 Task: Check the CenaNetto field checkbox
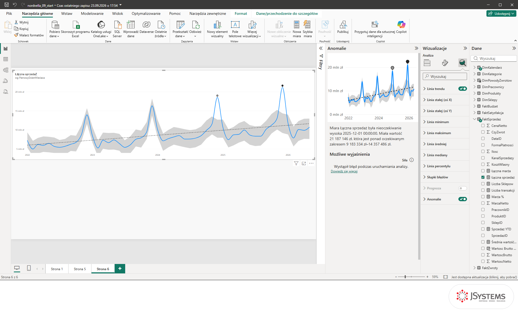click(483, 126)
